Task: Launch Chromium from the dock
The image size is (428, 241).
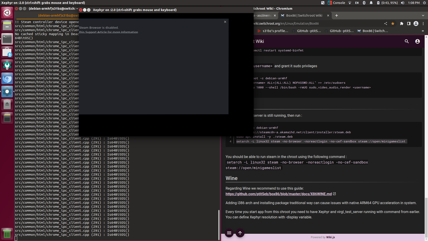Action: point(7,79)
